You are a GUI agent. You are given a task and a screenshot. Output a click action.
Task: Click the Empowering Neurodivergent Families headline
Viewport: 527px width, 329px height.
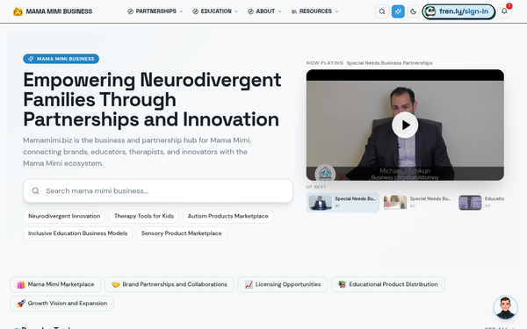152,100
